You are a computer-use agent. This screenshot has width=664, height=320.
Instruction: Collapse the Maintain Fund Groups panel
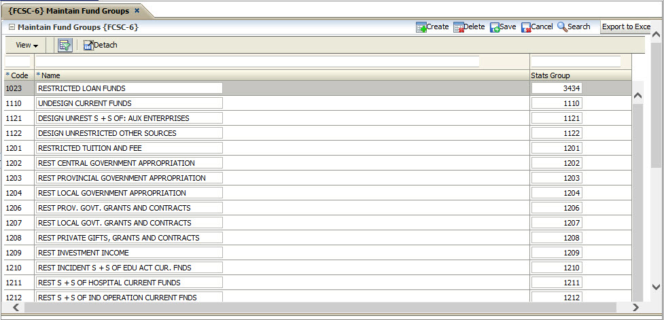[x=12, y=28]
